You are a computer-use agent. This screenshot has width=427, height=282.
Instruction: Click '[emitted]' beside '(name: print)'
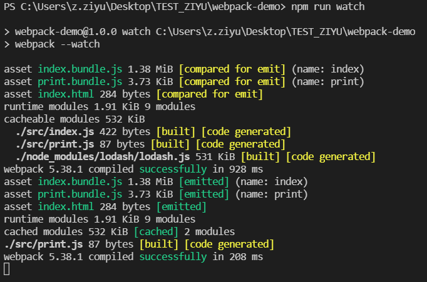(204, 194)
